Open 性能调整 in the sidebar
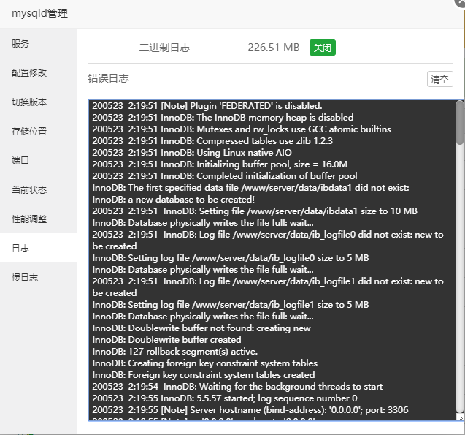 (29, 219)
